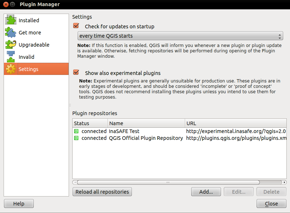Click the URL column header
Image resolution: width=290 pixels, height=213 pixels.
click(236, 123)
